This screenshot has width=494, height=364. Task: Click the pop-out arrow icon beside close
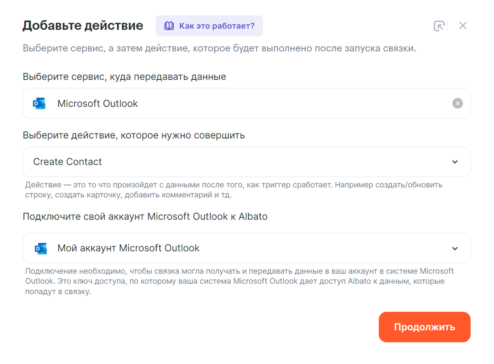pyautogui.click(x=439, y=26)
